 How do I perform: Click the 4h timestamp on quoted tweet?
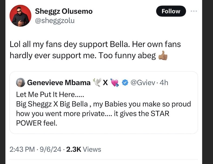(x=164, y=83)
